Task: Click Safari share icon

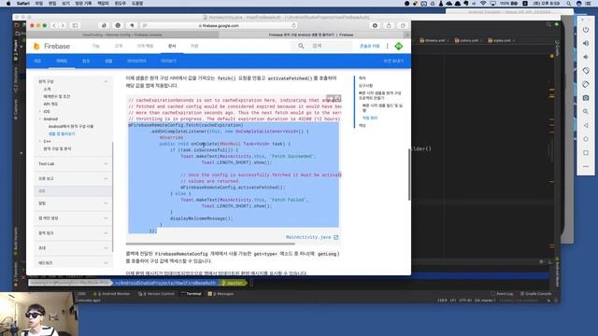Action: click(389, 25)
